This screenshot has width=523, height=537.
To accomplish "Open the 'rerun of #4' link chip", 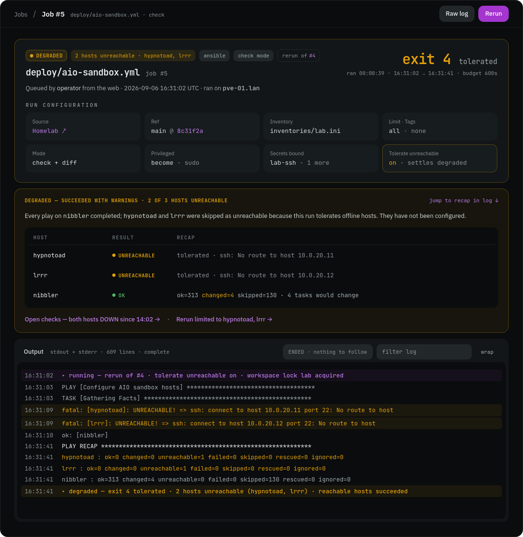I will 299,56.
